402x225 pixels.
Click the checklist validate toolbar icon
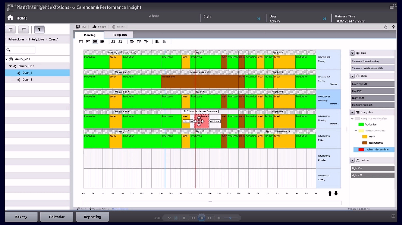tap(132, 41)
